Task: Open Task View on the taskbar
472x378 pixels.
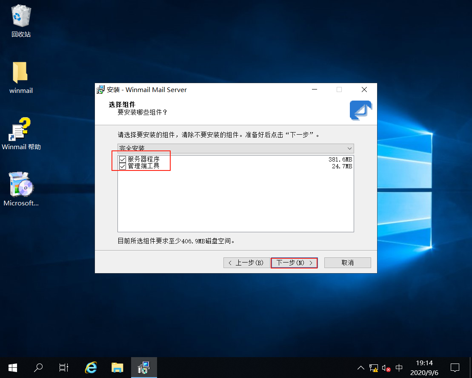Action: 63,367
